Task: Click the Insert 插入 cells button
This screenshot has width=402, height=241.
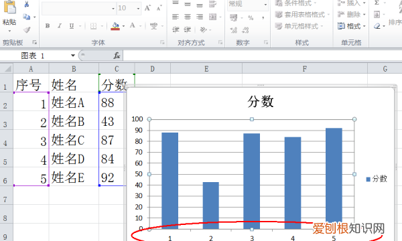Action: coord(351,3)
